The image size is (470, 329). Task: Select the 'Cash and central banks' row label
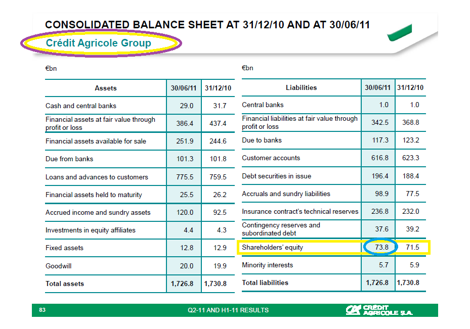[x=81, y=106]
